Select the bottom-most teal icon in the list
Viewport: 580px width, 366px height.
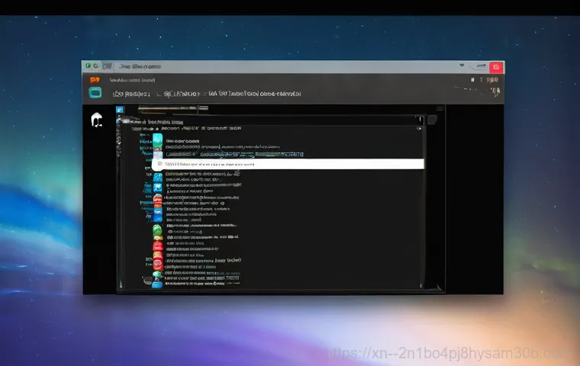157,283
